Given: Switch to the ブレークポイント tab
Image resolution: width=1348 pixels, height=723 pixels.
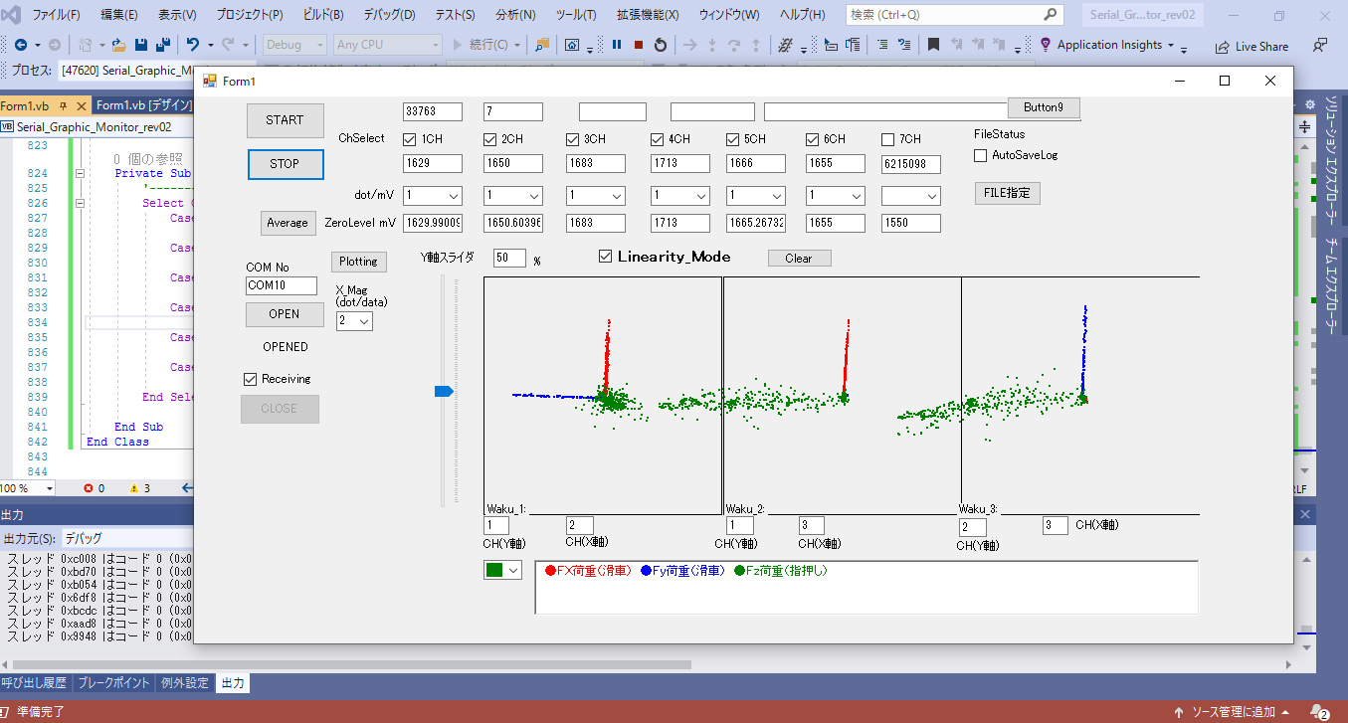Looking at the screenshot, I should (x=115, y=683).
